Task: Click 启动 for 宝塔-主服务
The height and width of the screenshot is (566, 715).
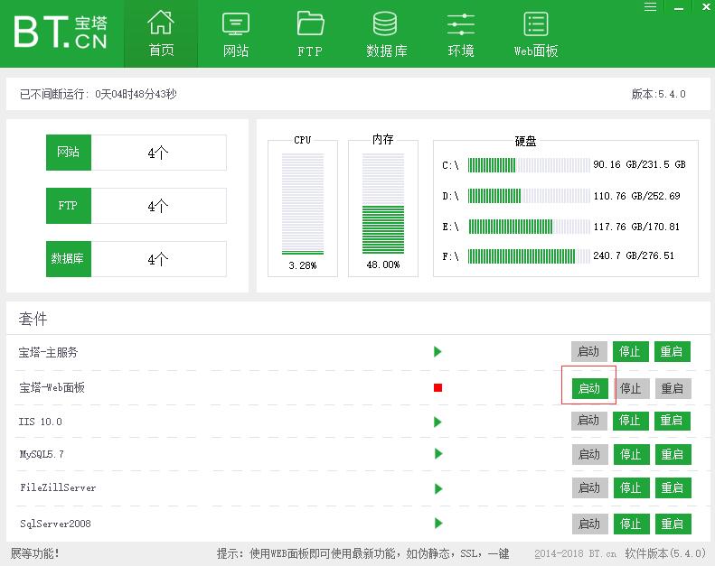Action: point(588,351)
